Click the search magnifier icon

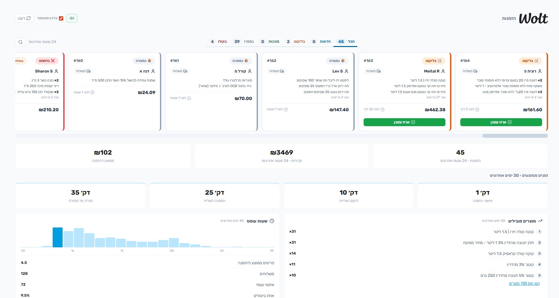pos(21,42)
